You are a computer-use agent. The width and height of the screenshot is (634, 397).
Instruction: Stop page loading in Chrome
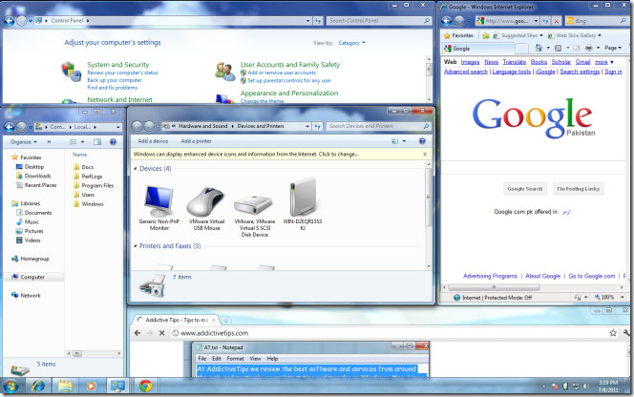click(x=161, y=333)
